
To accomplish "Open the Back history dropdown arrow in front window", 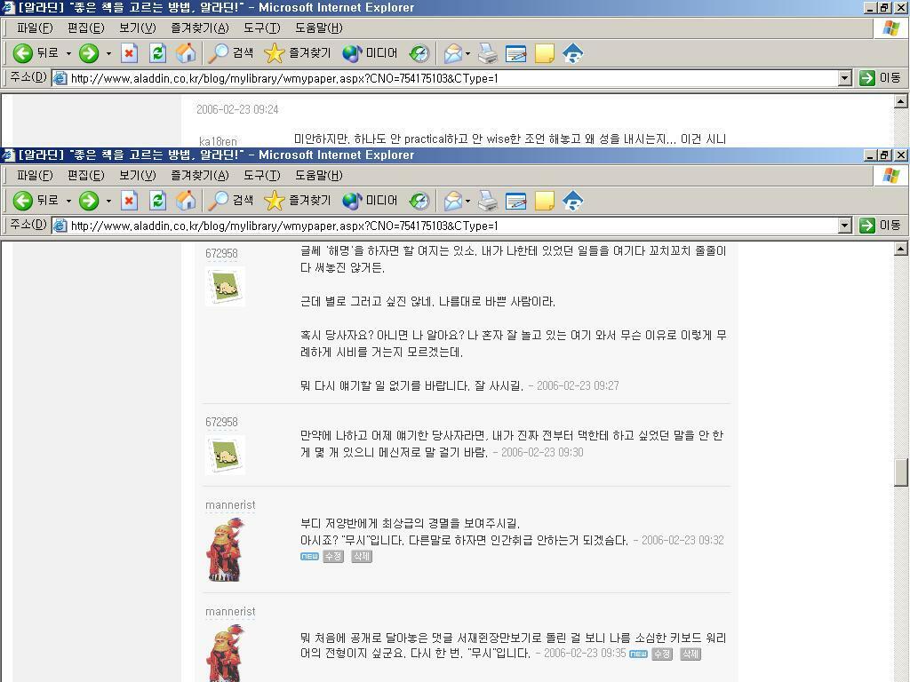I will [68, 202].
